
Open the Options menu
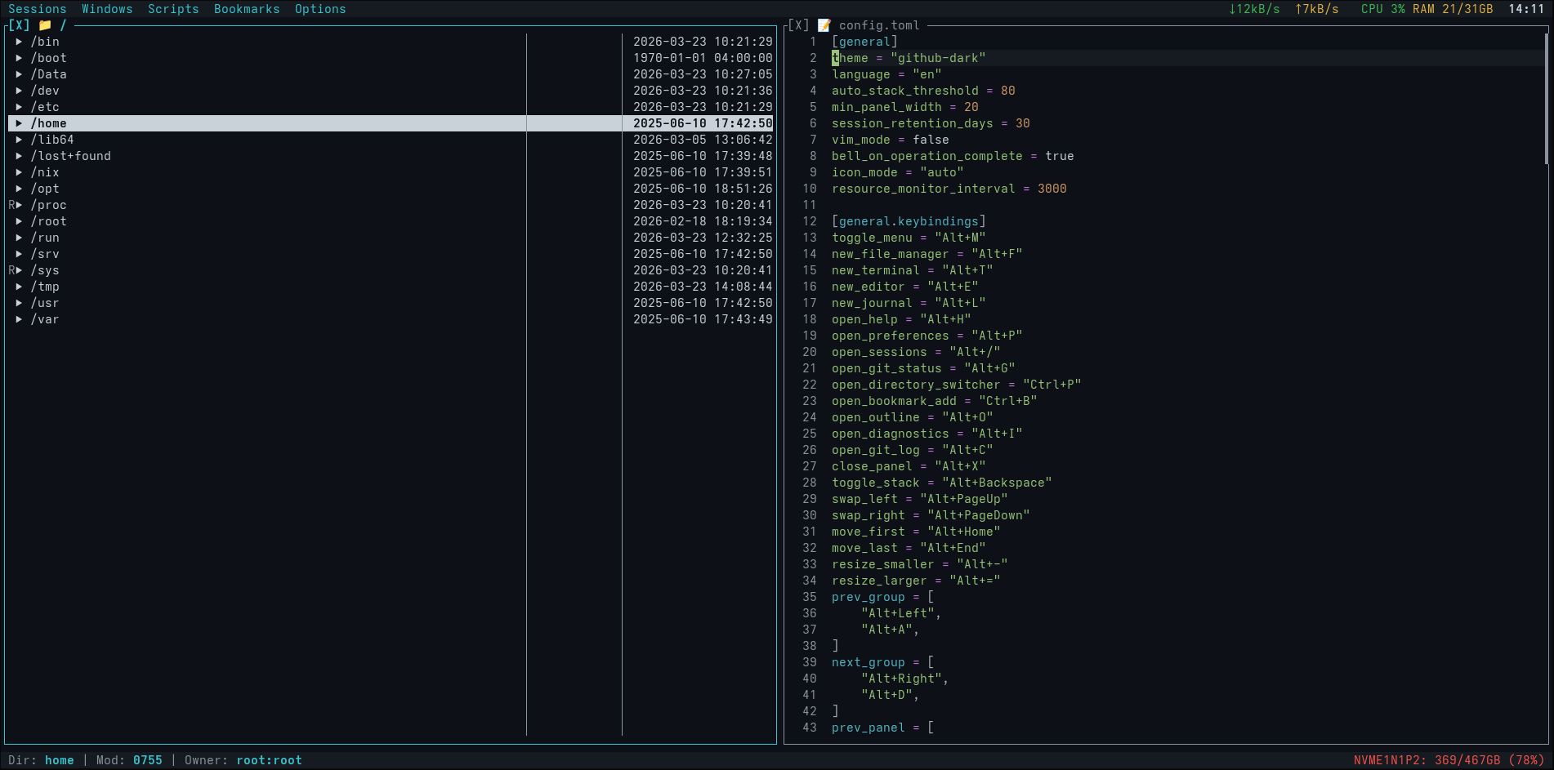pyautogui.click(x=319, y=9)
